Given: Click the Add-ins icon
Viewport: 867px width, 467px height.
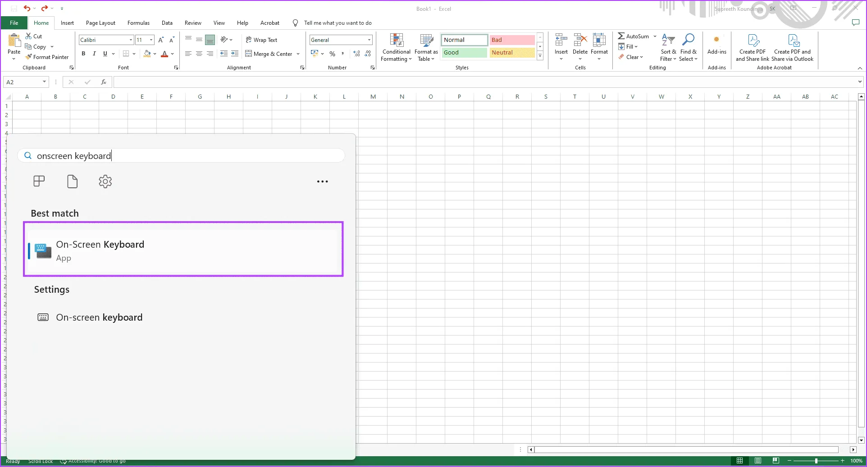Looking at the screenshot, I should pyautogui.click(x=716, y=40).
